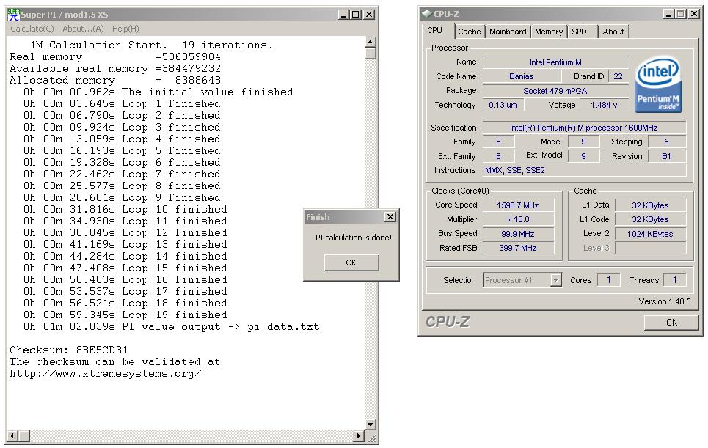
Task: Click the OK button in CPU-Z
Action: tap(671, 322)
